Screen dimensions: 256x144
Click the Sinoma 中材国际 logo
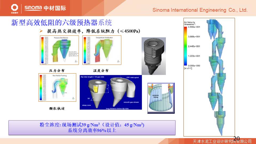tap(45, 8)
